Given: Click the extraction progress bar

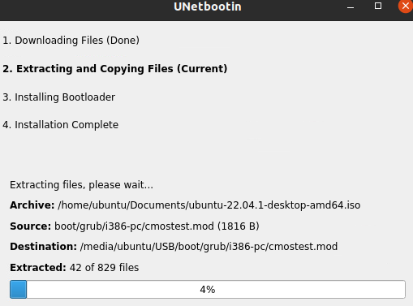Looking at the screenshot, I should [x=208, y=290].
